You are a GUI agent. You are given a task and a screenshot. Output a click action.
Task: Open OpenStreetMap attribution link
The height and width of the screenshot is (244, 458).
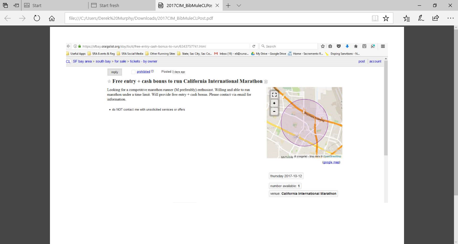[332, 156]
